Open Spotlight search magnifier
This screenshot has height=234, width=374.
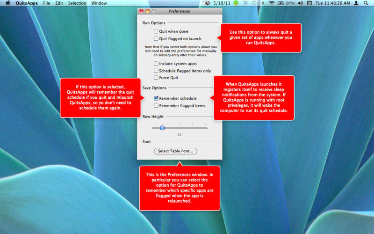(x=366, y=3)
